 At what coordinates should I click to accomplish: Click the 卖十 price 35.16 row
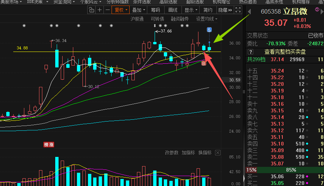[285, 104]
